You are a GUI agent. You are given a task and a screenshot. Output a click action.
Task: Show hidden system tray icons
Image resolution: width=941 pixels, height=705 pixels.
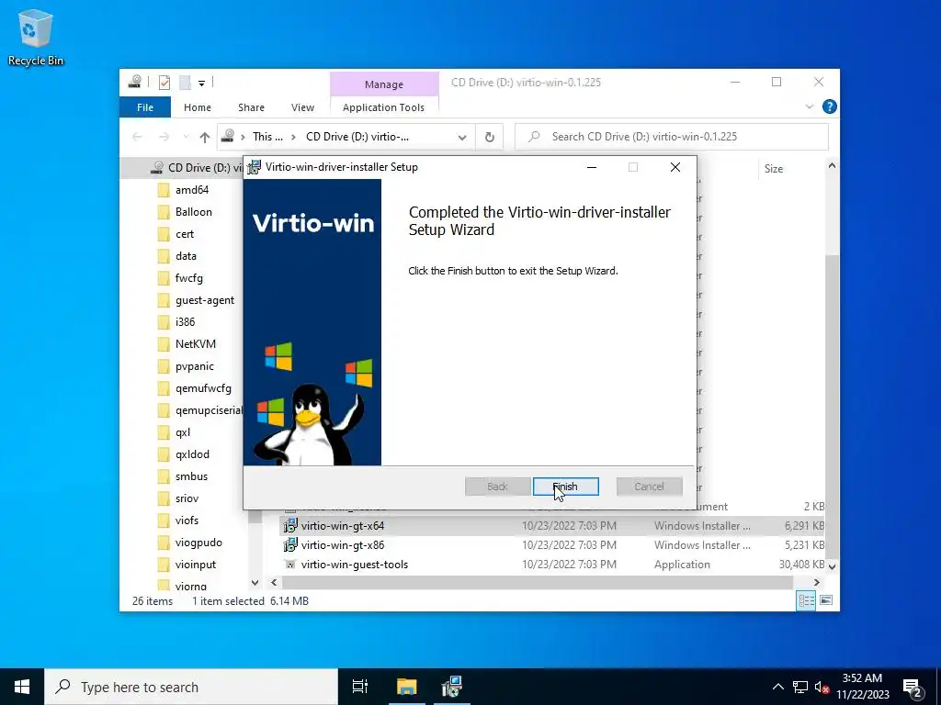(x=777, y=687)
